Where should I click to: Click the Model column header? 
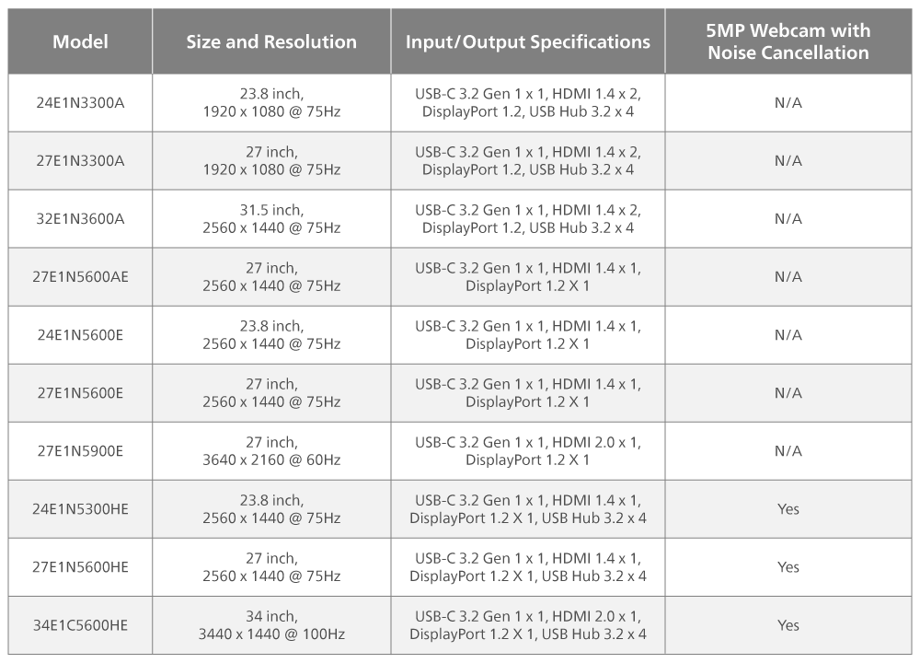[x=80, y=41]
